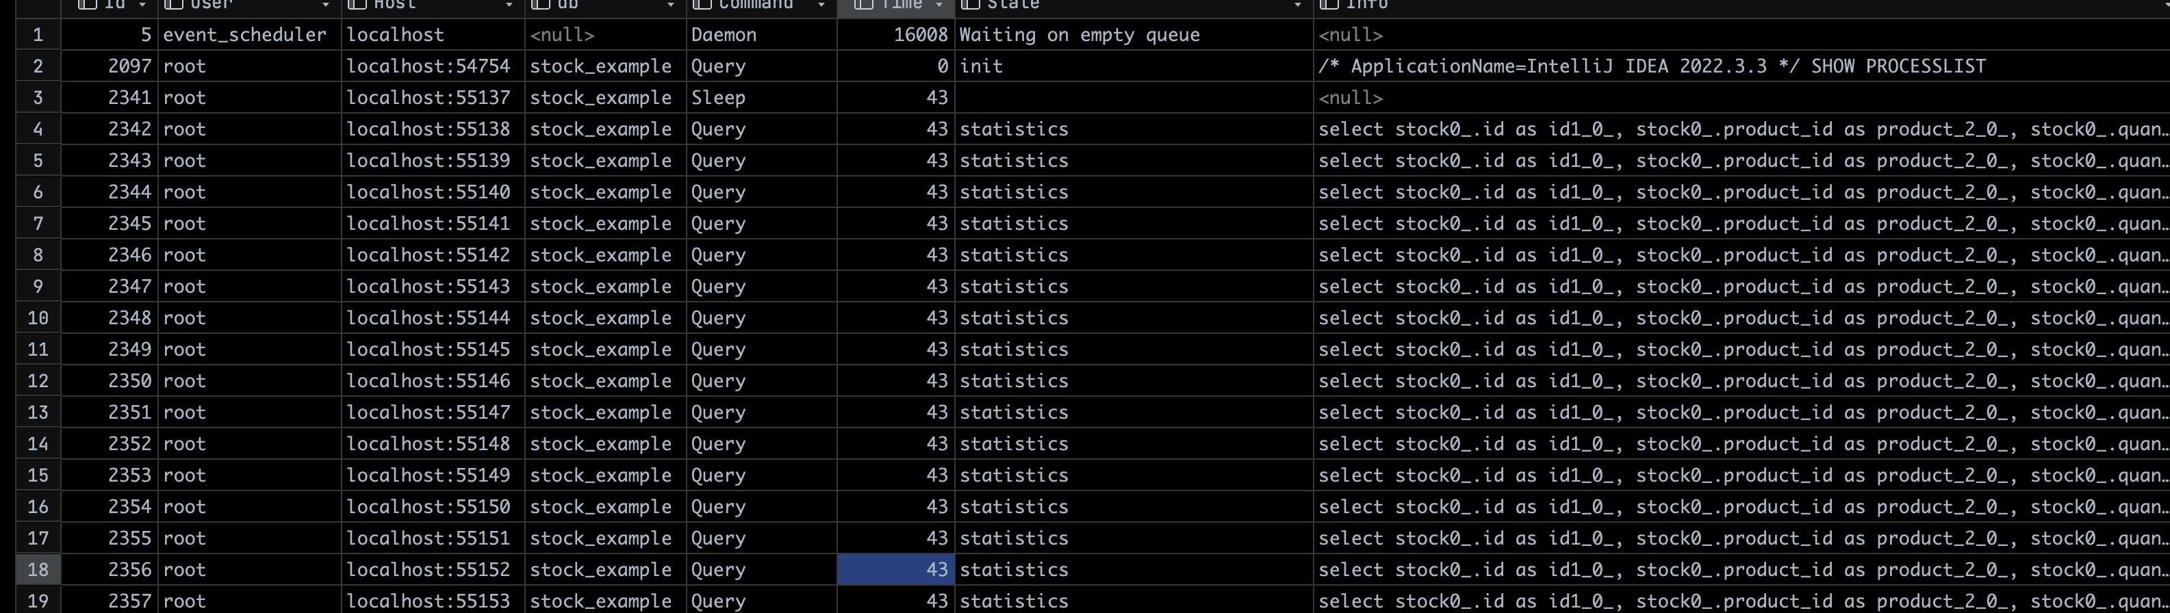Click the 'Waiting on empty queue' state cell
The height and width of the screenshot is (613, 2170).
click(x=1134, y=34)
